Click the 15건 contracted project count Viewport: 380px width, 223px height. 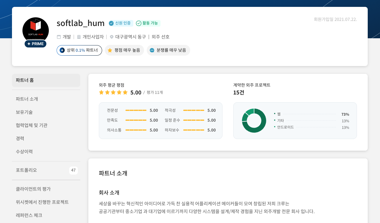(239, 93)
